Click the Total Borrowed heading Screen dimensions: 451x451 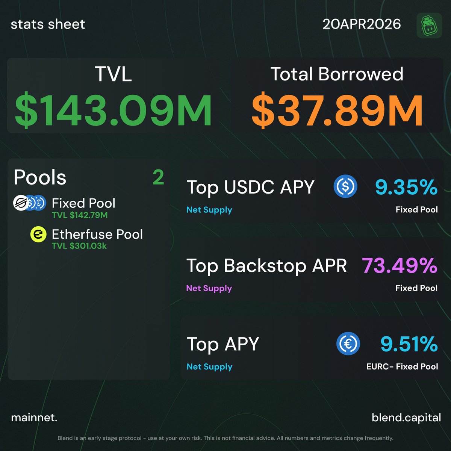pyautogui.click(x=337, y=74)
